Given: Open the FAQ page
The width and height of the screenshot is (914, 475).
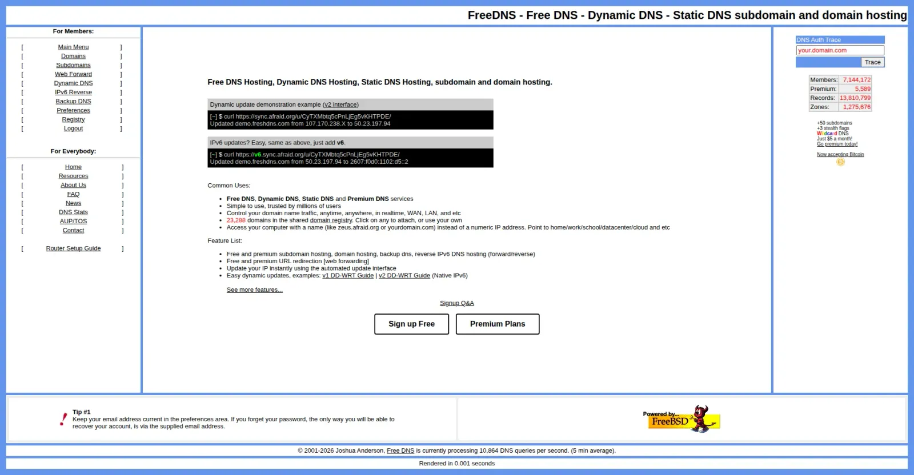Looking at the screenshot, I should point(73,195).
